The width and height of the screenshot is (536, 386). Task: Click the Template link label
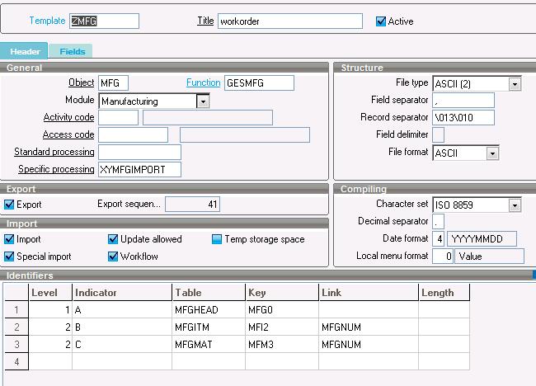click(x=47, y=21)
